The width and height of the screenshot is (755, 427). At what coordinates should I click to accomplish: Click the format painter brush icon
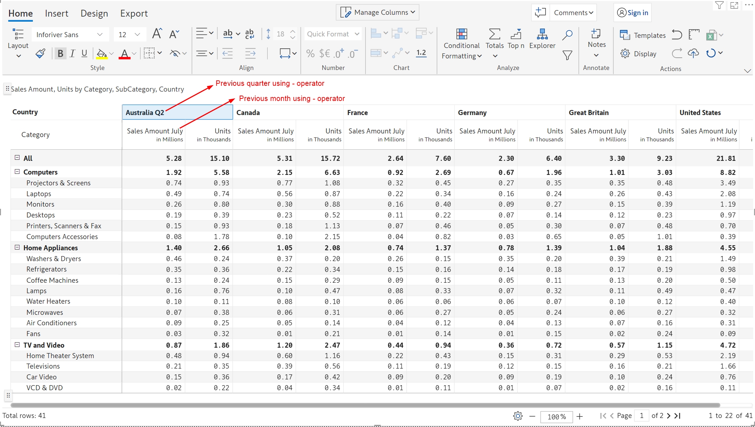[x=40, y=54]
